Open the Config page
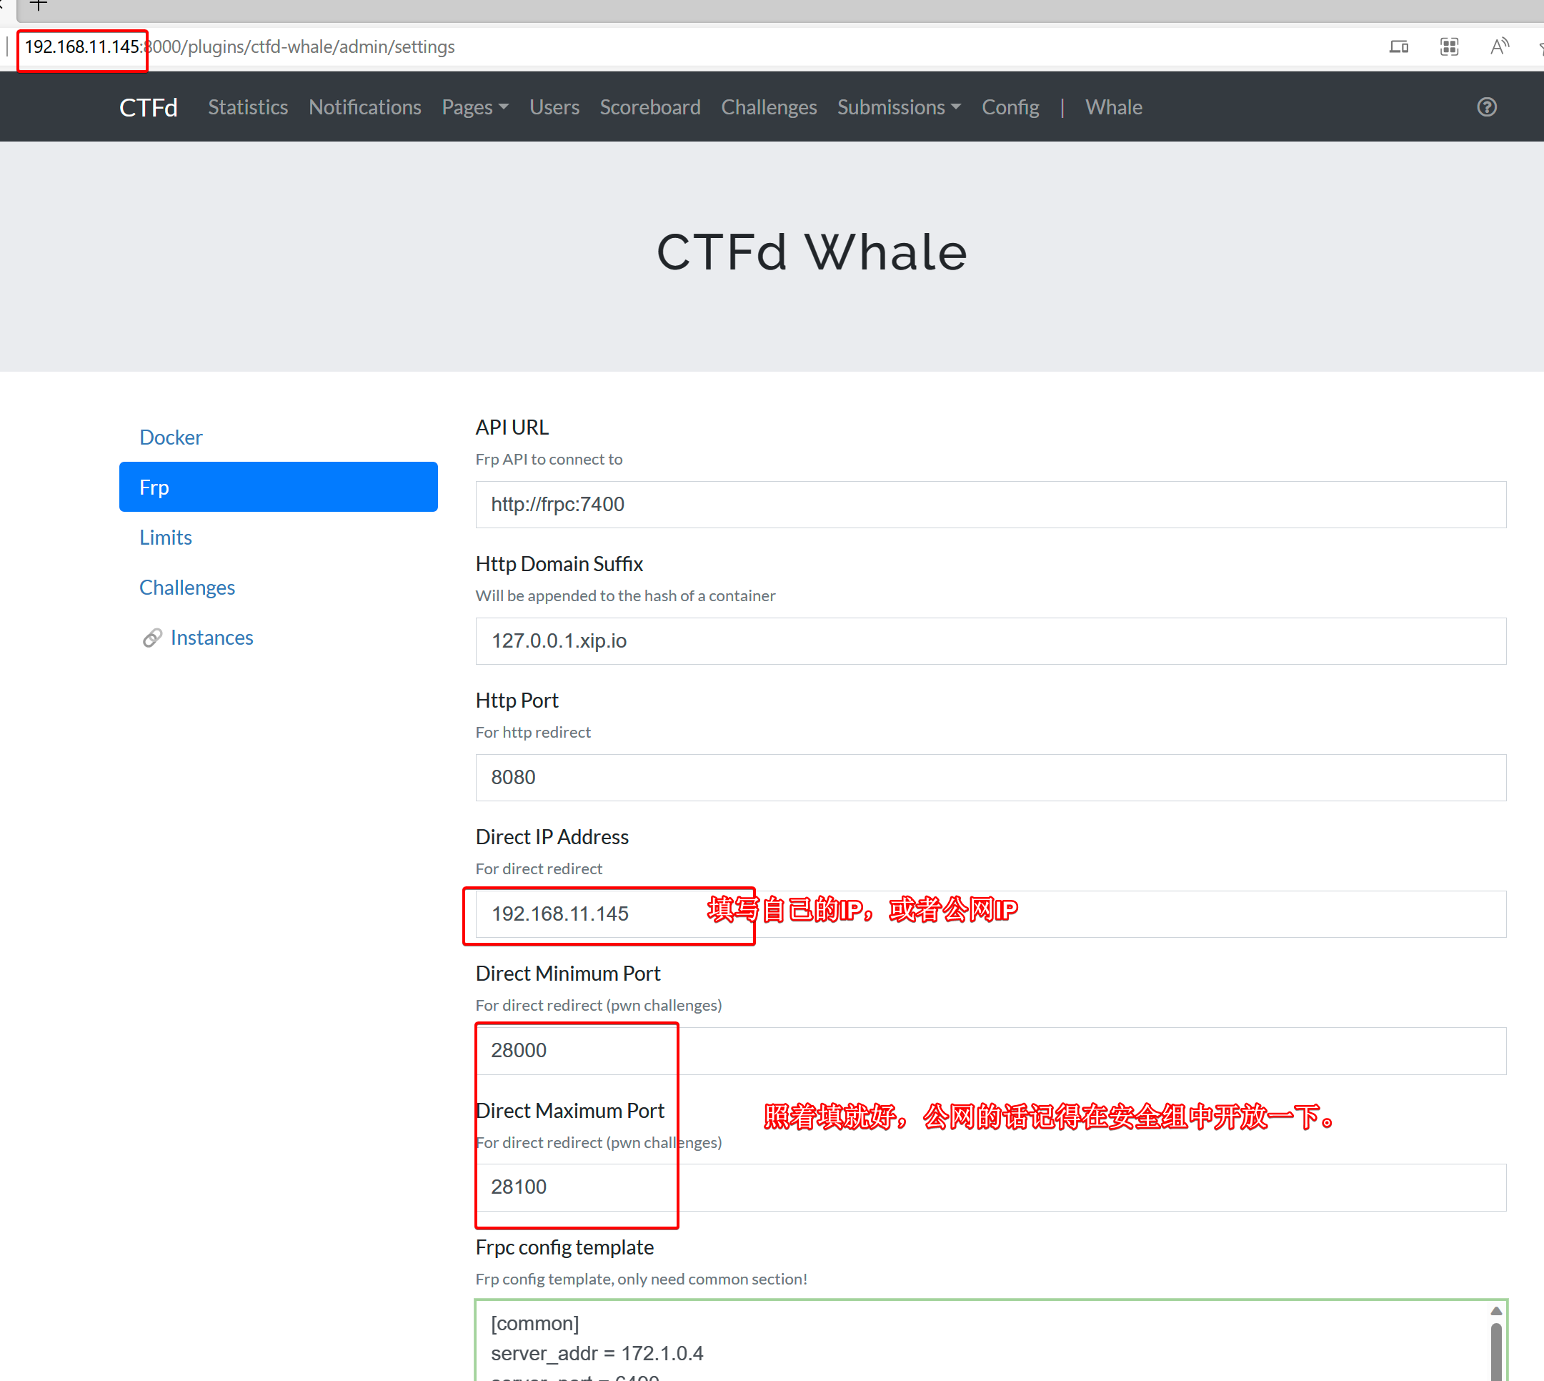The width and height of the screenshot is (1544, 1381). tap(1010, 107)
